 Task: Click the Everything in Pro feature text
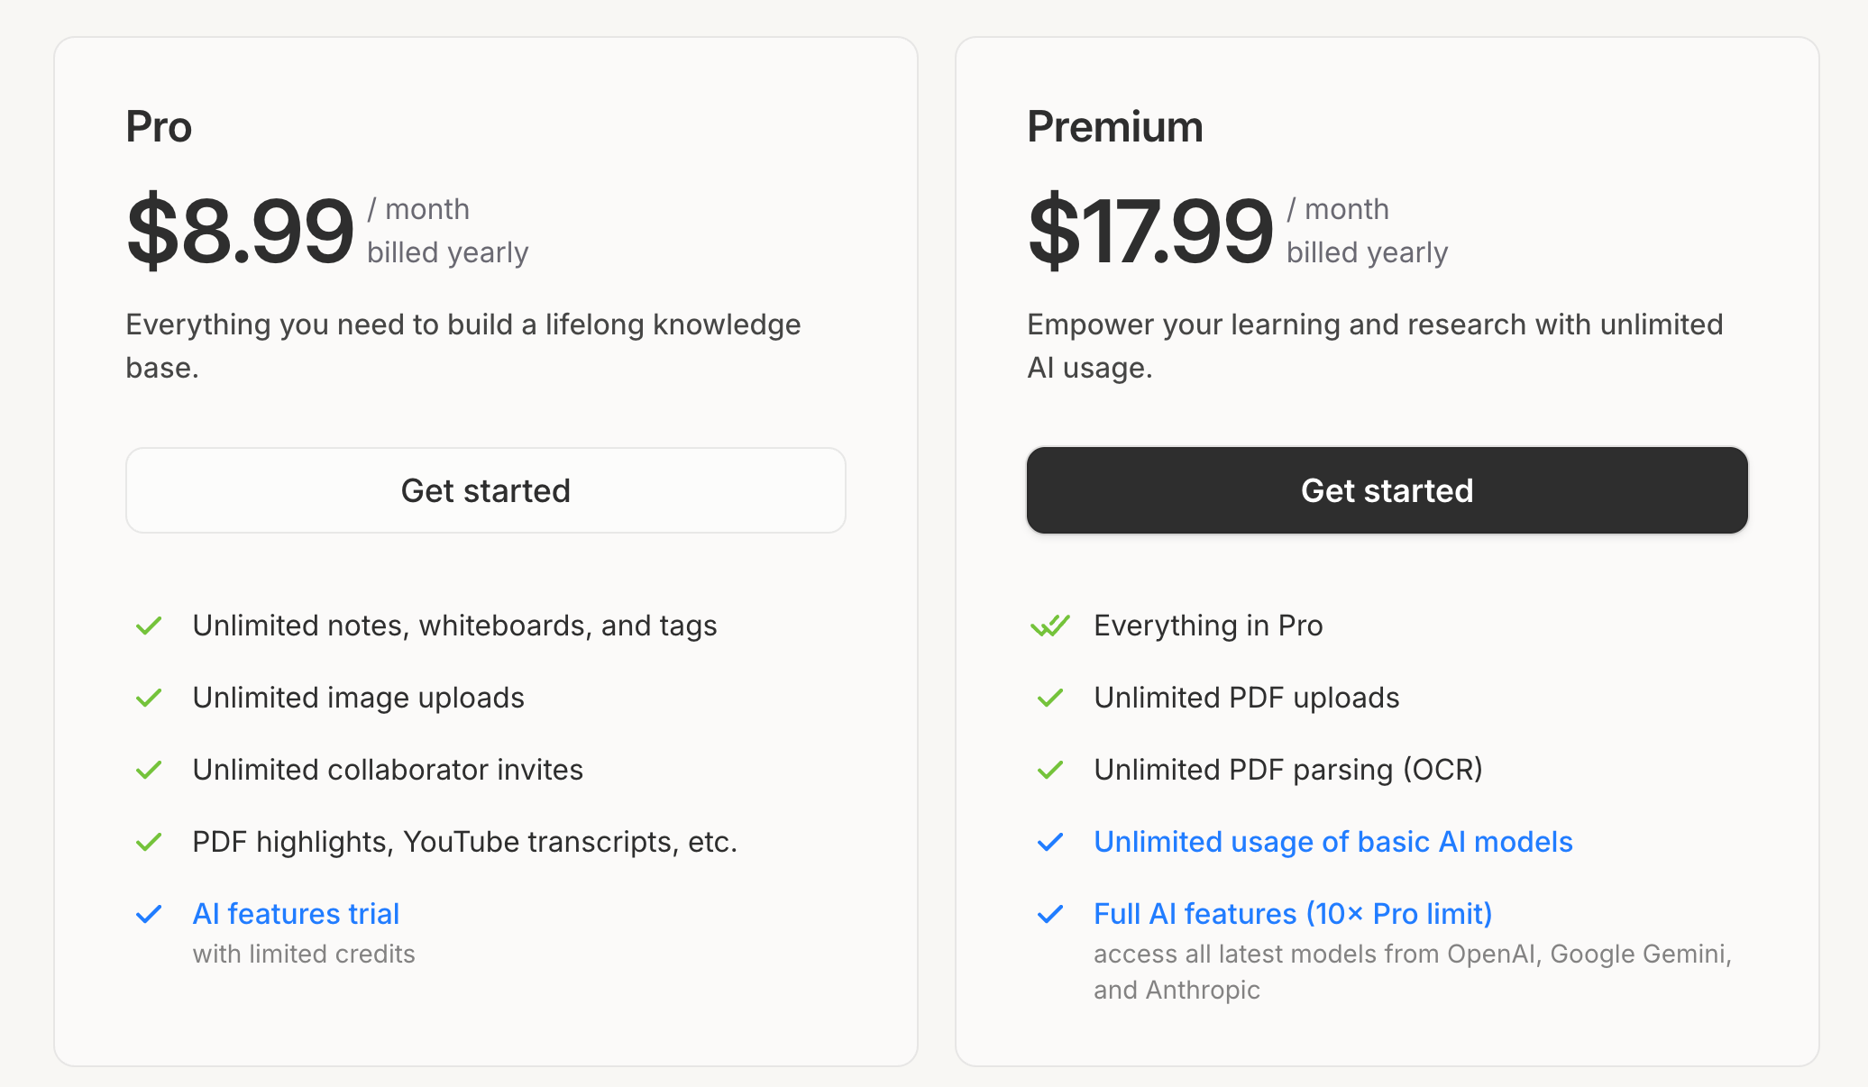(1208, 626)
